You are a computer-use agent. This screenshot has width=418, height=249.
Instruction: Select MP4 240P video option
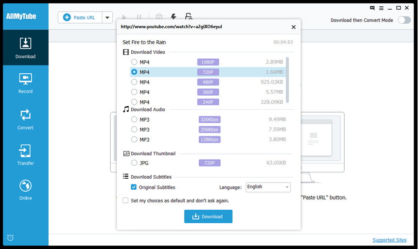coord(134,102)
